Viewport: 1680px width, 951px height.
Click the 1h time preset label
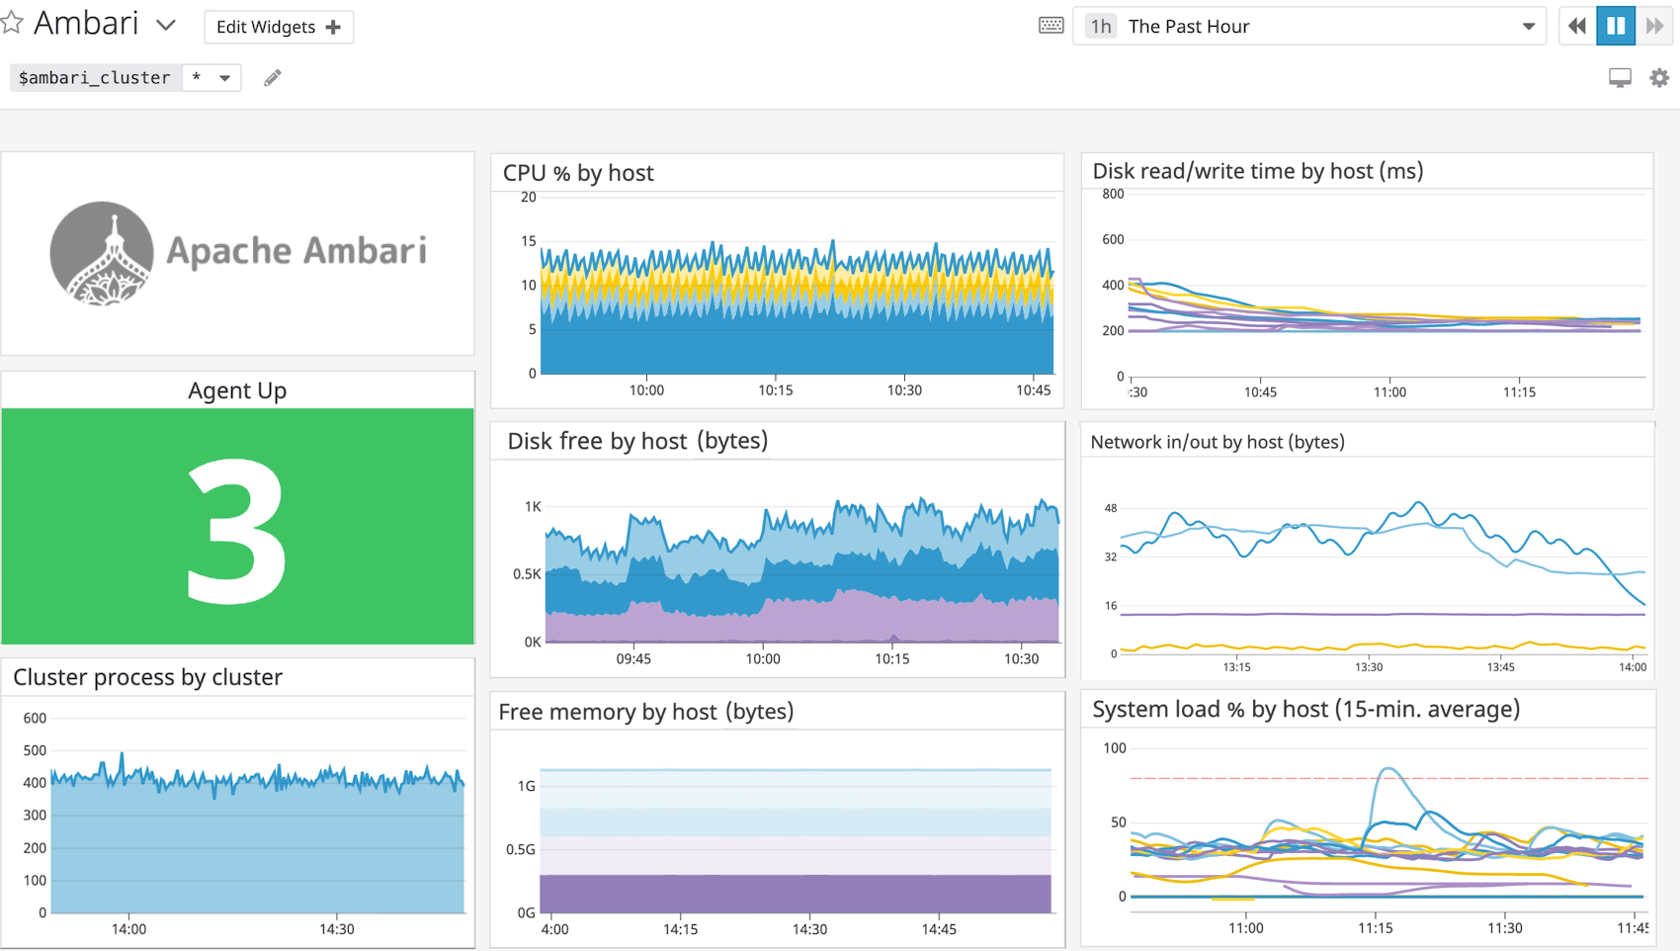pyautogui.click(x=1098, y=26)
